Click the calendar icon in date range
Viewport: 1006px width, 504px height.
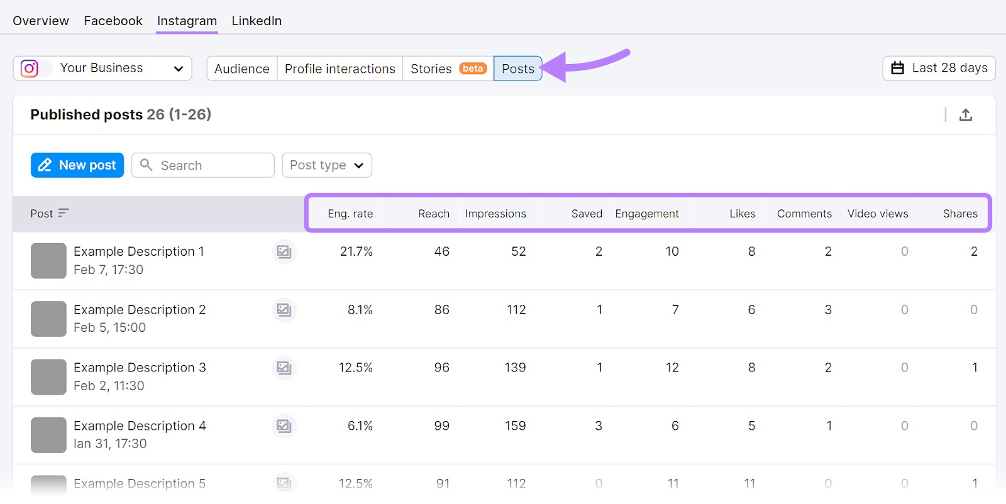pos(897,68)
